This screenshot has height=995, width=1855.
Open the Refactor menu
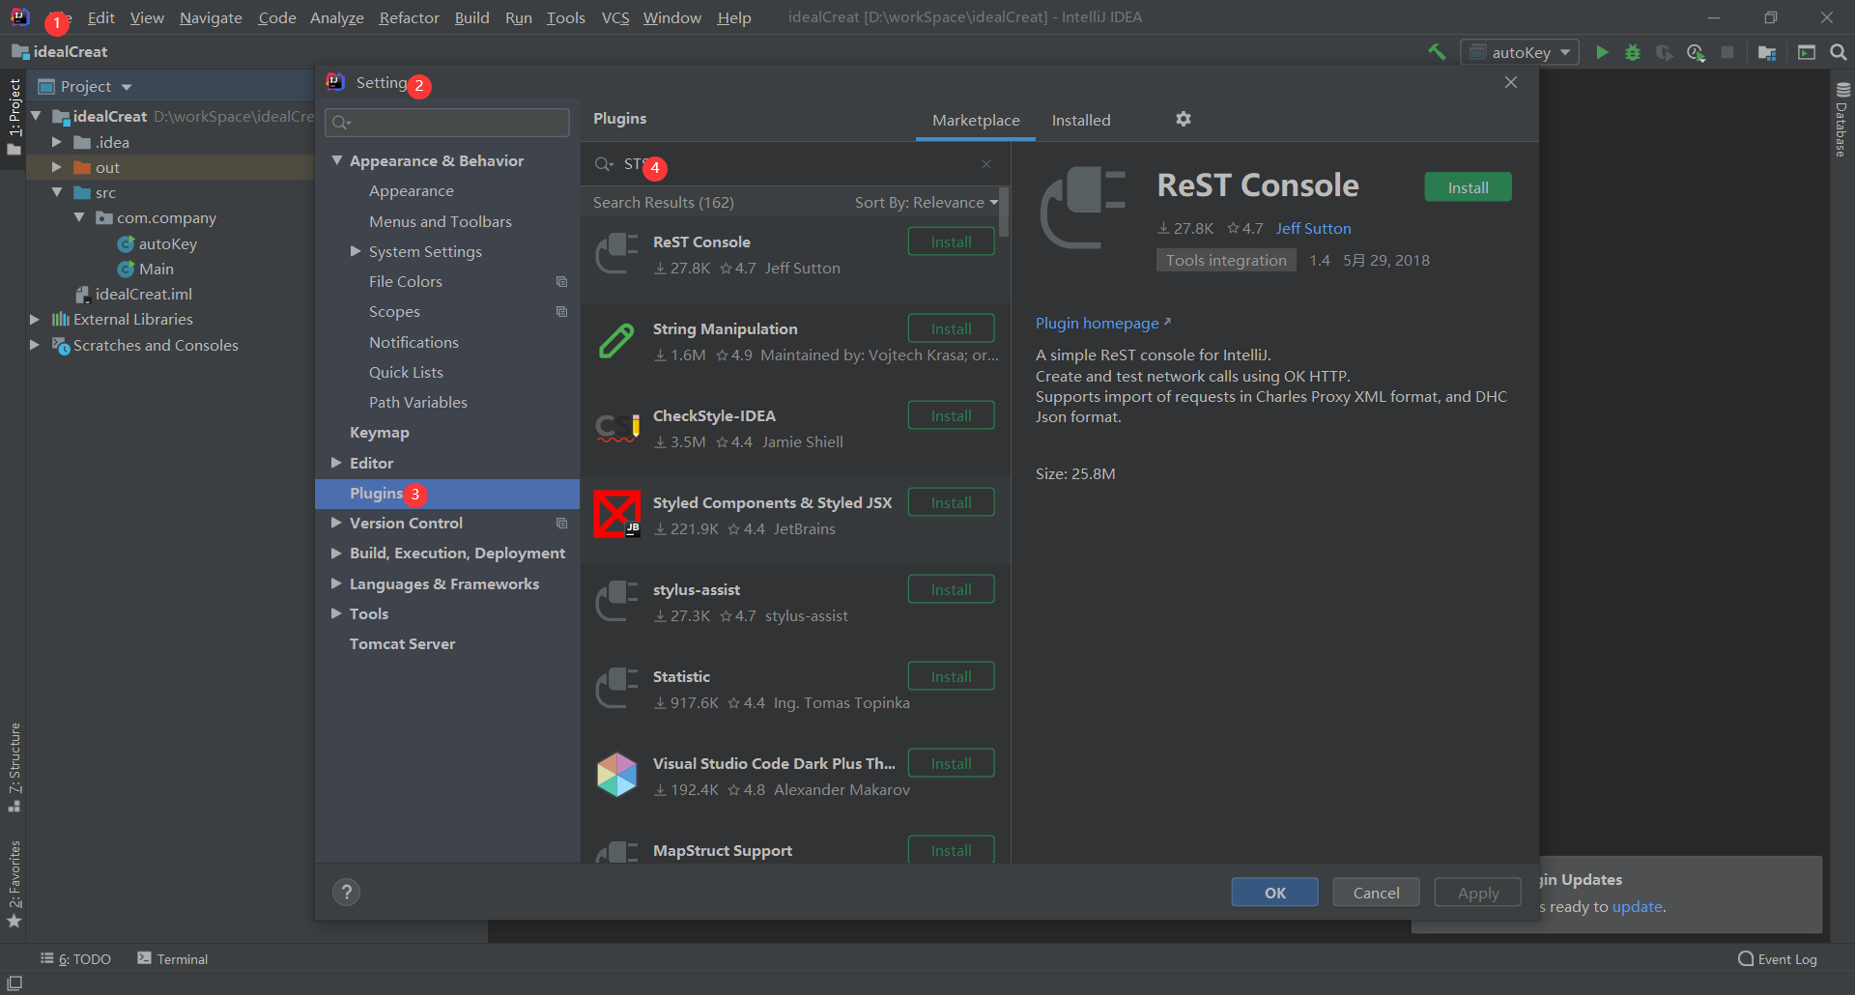pyautogui.click(x=409, y=17)
